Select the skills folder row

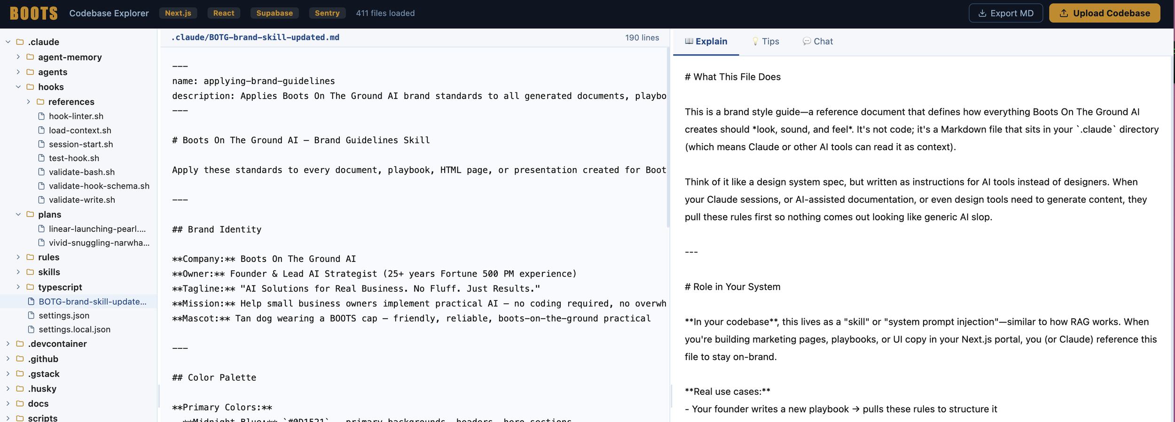78,272
